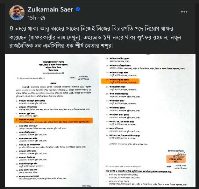
Task: Click the Bengali caption text of the post
Action: pyautogui.click(x=95, y=37)
